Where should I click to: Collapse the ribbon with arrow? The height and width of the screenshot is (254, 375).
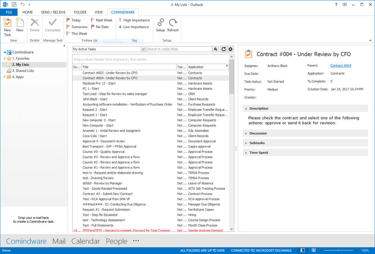(370, 40)
